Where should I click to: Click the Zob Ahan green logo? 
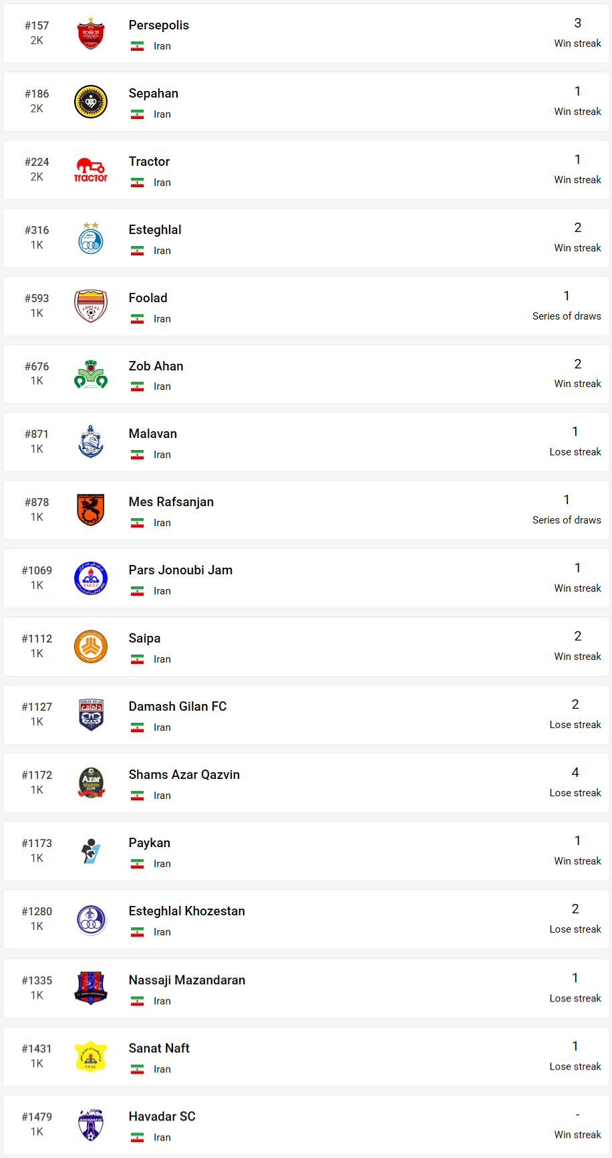[91, 374]
